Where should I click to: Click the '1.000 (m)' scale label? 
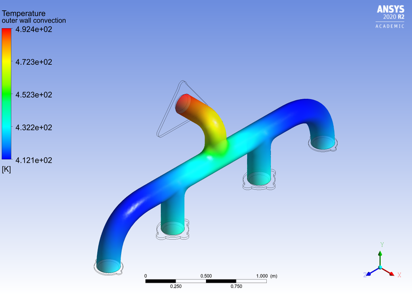(x=267, y=276)
